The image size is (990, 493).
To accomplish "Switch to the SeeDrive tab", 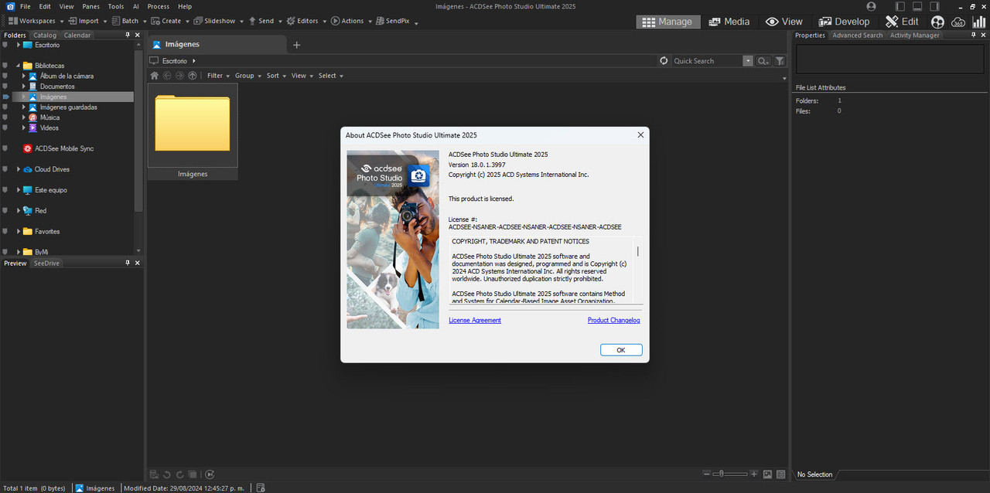I will click(x=46, y=263).
